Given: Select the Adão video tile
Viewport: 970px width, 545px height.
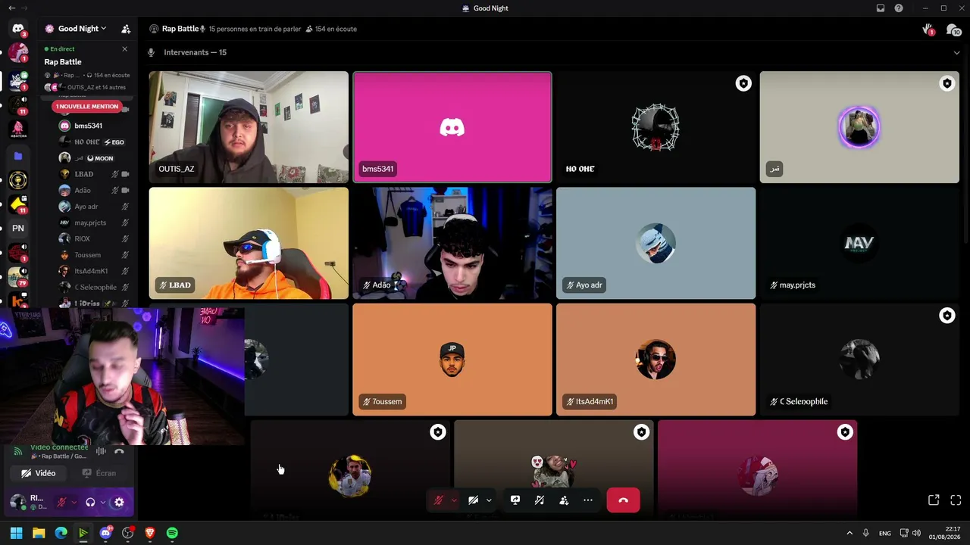Looking at the screenshot, I should point(452,244).
